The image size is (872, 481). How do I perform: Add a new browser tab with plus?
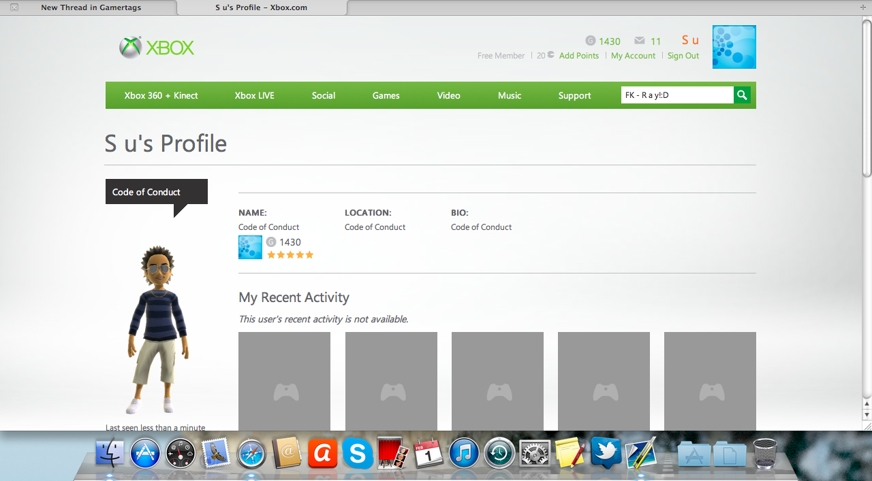(863, 7)
